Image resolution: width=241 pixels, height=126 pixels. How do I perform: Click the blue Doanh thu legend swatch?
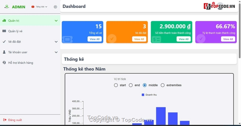143,95
